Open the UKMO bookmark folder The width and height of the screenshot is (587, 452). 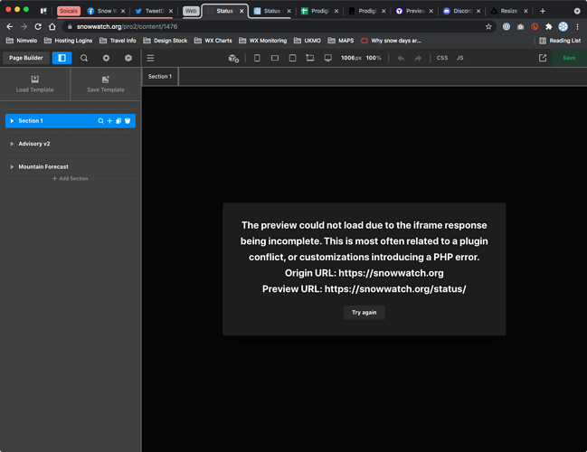point(308,41)
